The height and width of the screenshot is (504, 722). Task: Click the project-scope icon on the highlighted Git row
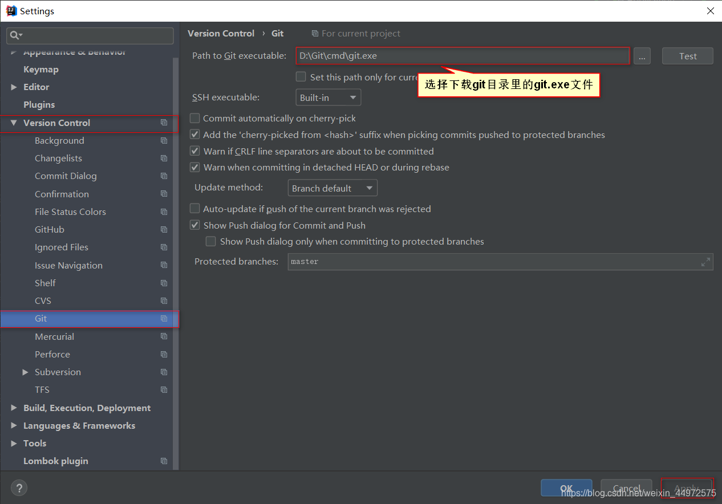tap(164, 318)
